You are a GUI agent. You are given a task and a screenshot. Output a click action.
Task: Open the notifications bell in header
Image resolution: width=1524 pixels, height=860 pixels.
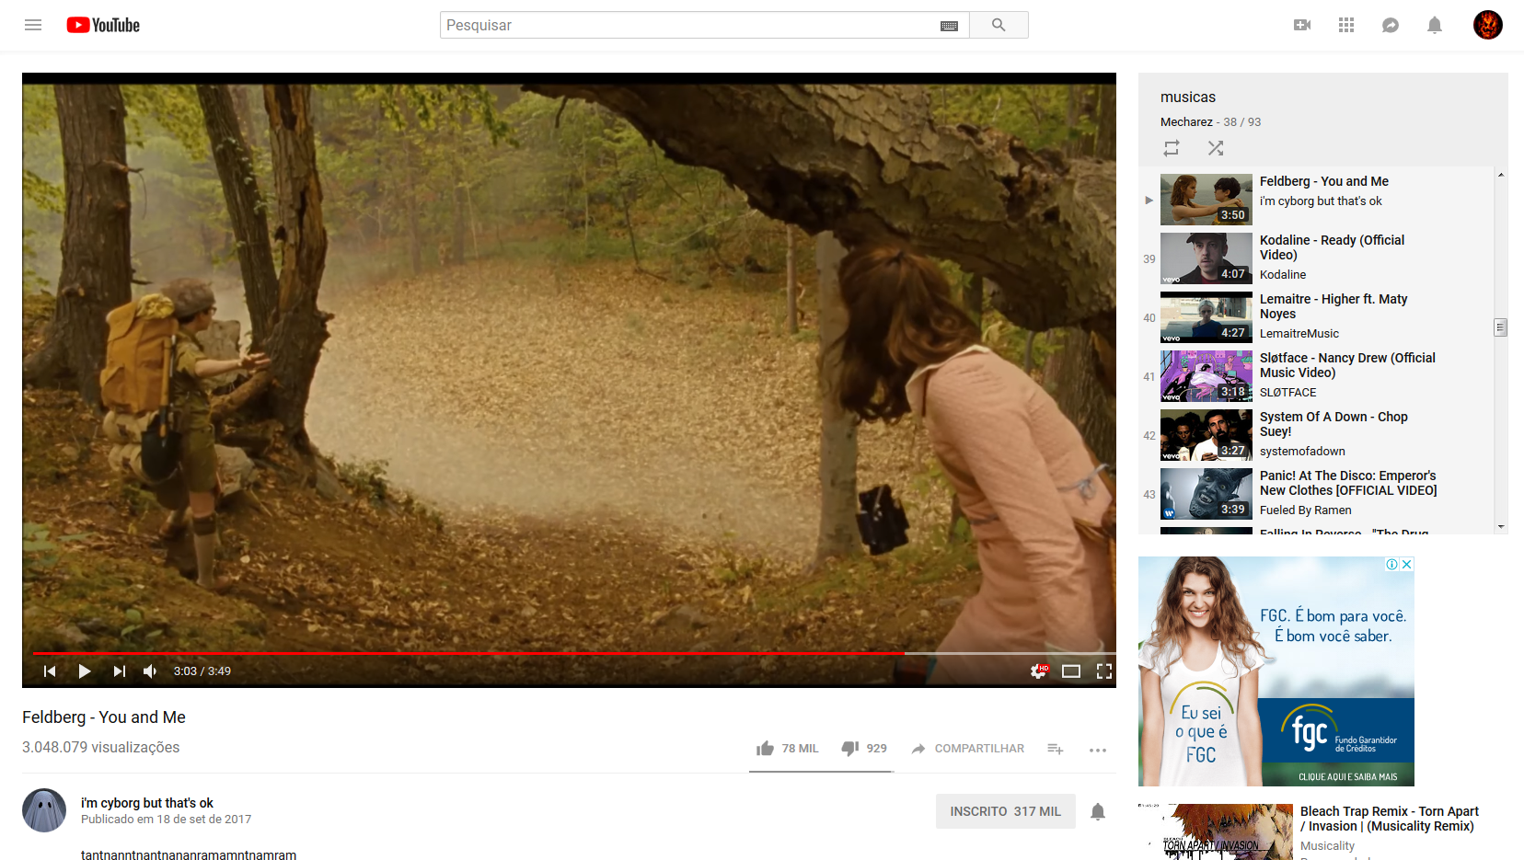[1435, 25]
